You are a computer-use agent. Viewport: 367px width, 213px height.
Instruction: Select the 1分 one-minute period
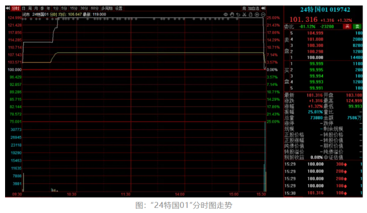(56, 8)
